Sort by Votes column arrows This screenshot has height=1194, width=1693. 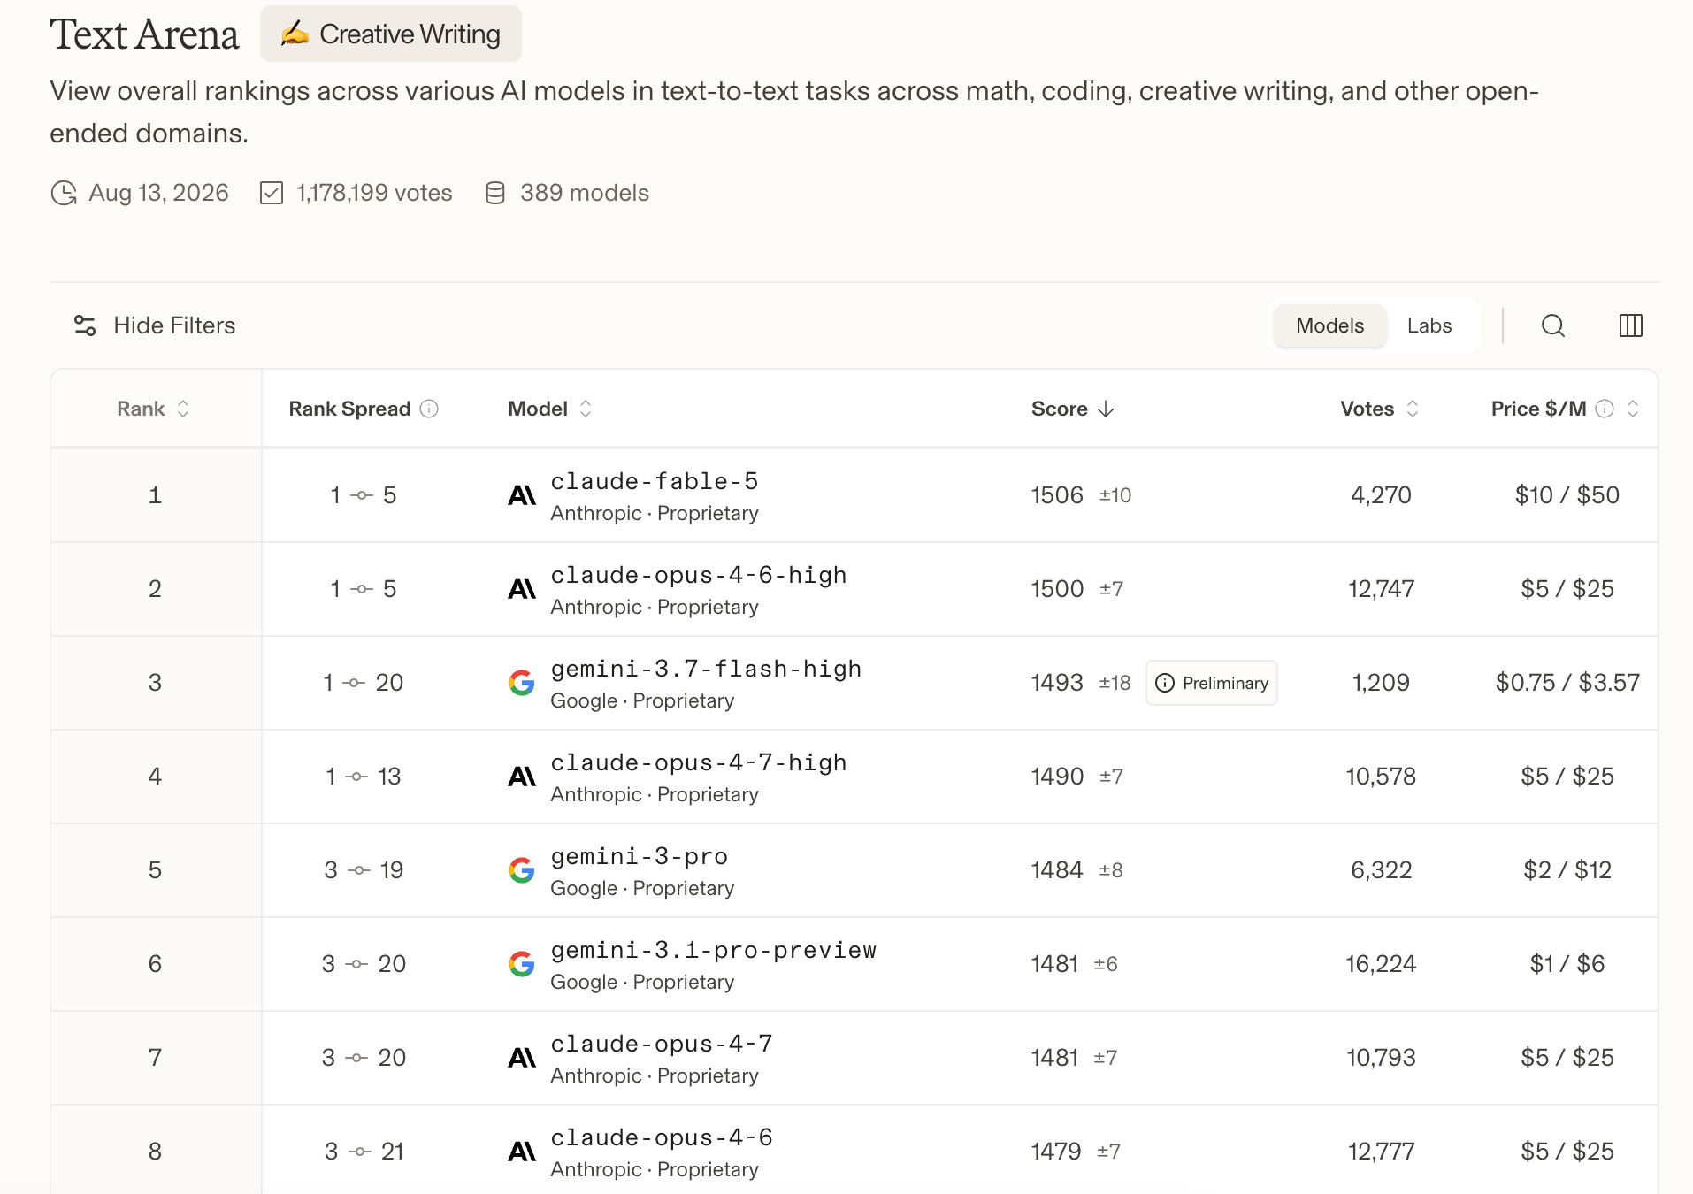pyautogui.click(x=1413, y=409)
